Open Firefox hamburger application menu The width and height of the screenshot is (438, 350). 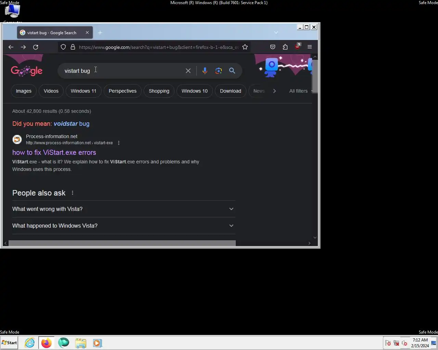310,47
